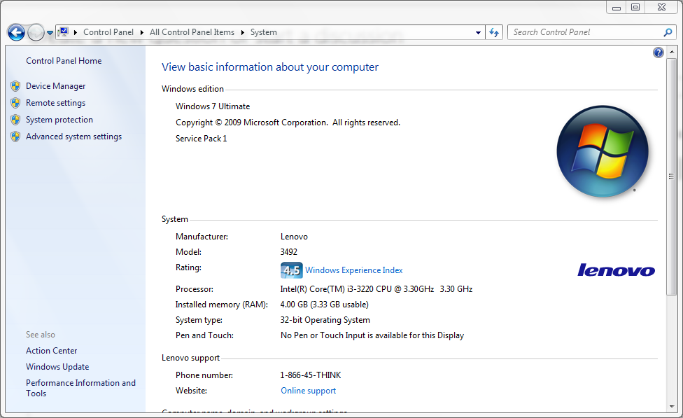
Task: Click the Forward navigation arrow button
Action: 36,32
